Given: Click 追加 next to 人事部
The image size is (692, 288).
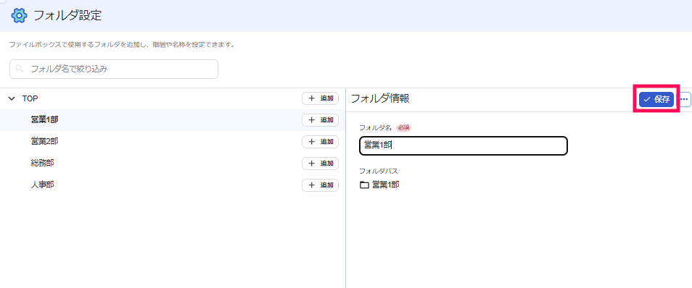Looking at the screenshot, I should pos(320,185).
